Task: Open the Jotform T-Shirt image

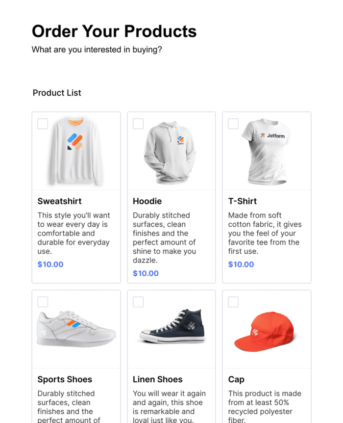Action: coord(267,152)
